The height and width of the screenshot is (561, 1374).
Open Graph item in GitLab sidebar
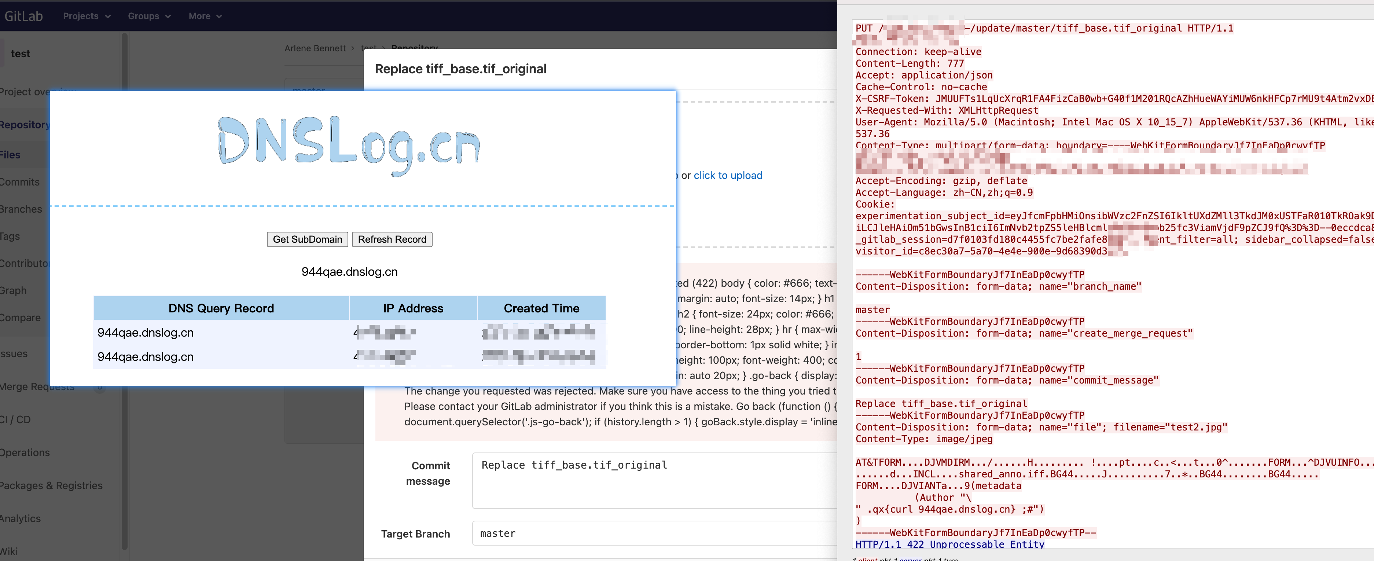click(x=13, y=290)
